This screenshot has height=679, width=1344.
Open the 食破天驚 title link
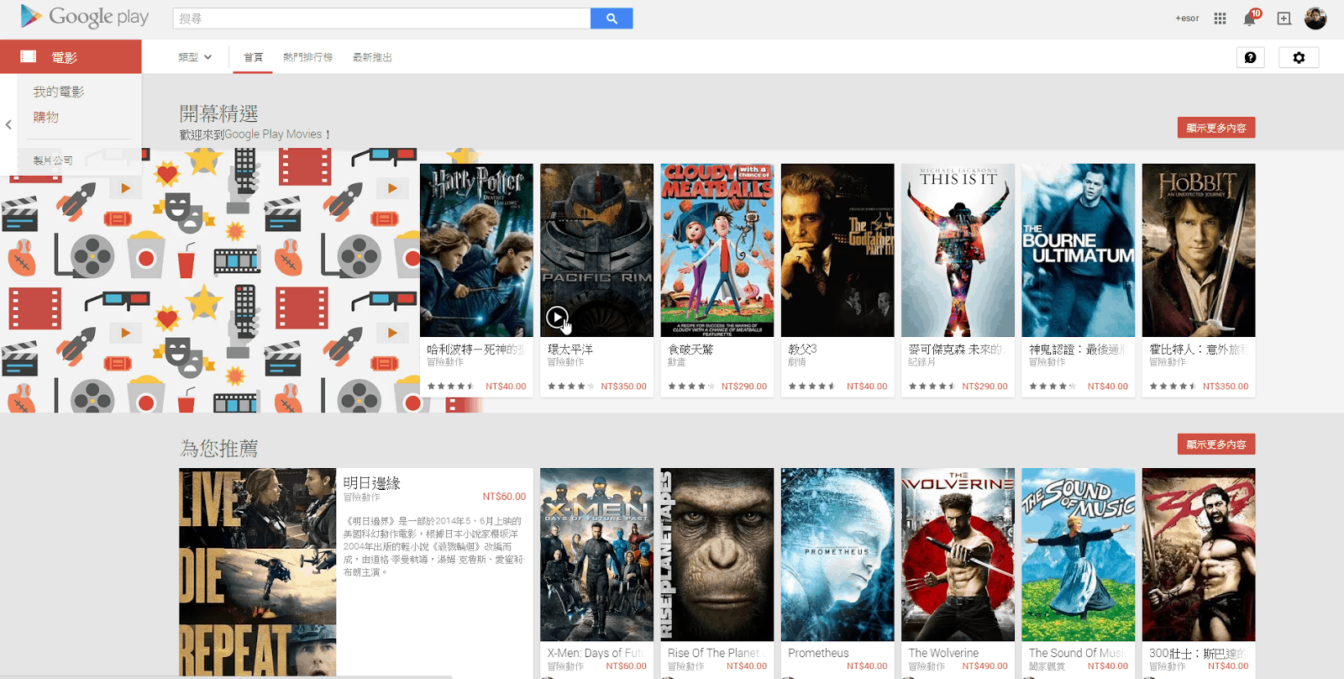[x=690, y=349]
